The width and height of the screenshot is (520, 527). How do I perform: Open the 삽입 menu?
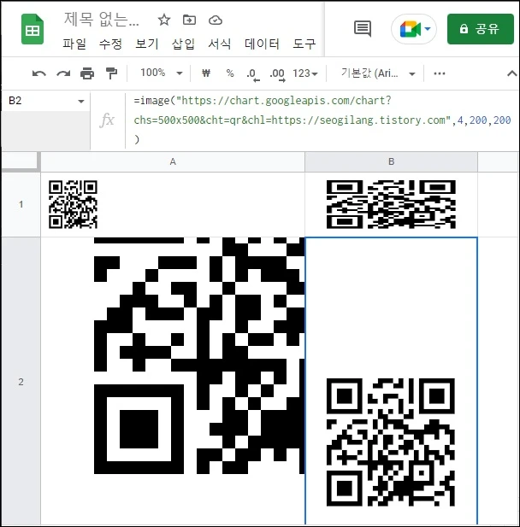pos(183,44)
